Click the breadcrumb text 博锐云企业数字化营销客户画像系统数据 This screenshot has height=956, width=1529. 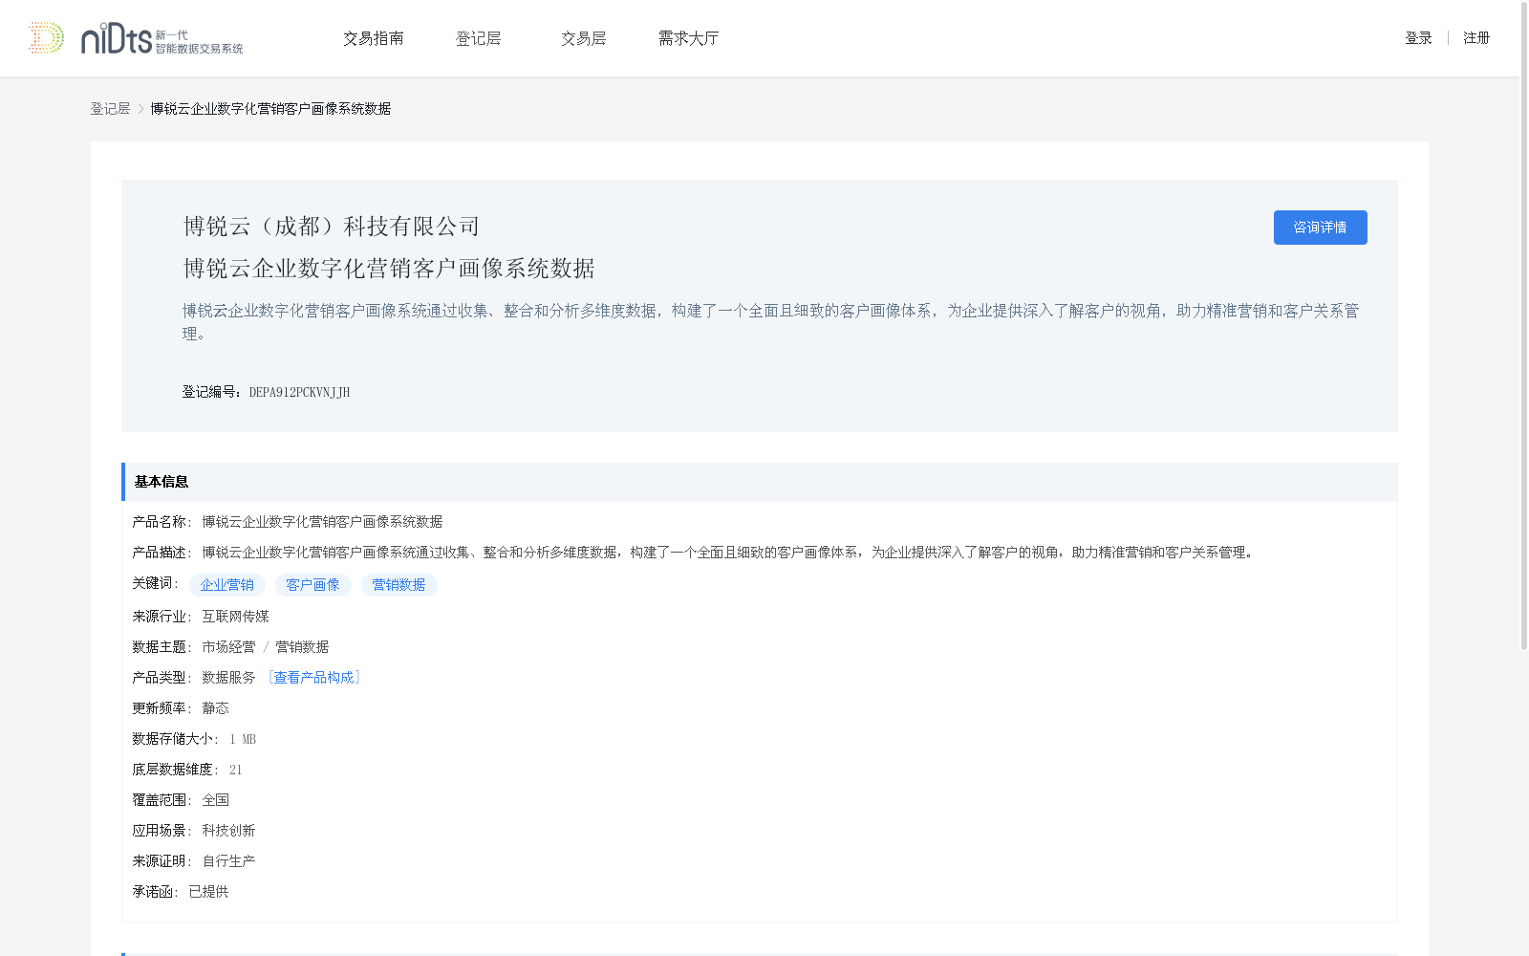point(270,109)
